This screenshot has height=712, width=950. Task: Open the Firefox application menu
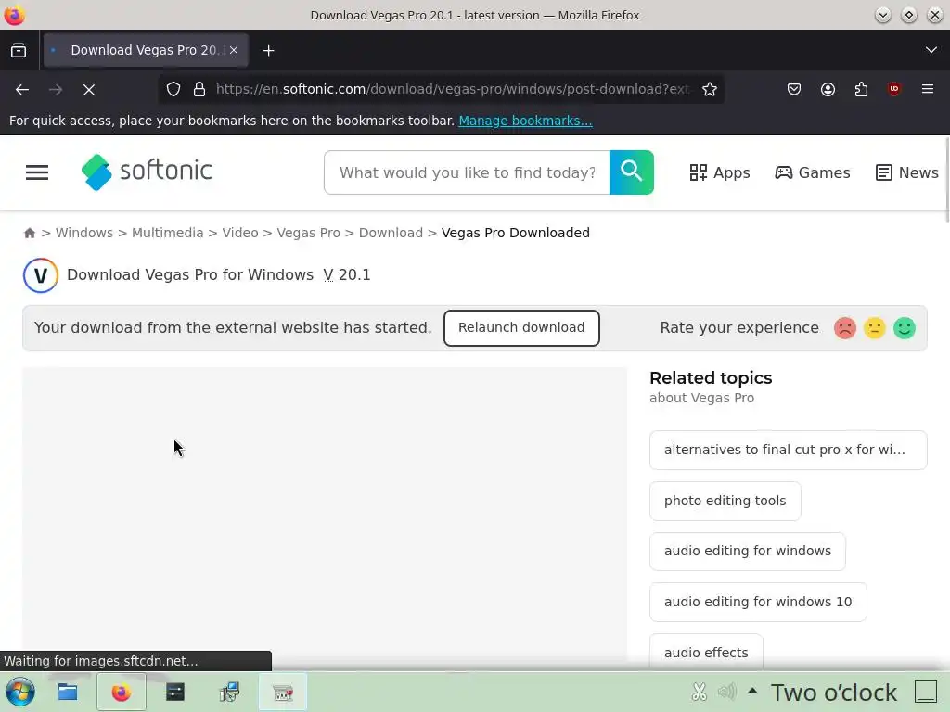(x=928, y=90)
